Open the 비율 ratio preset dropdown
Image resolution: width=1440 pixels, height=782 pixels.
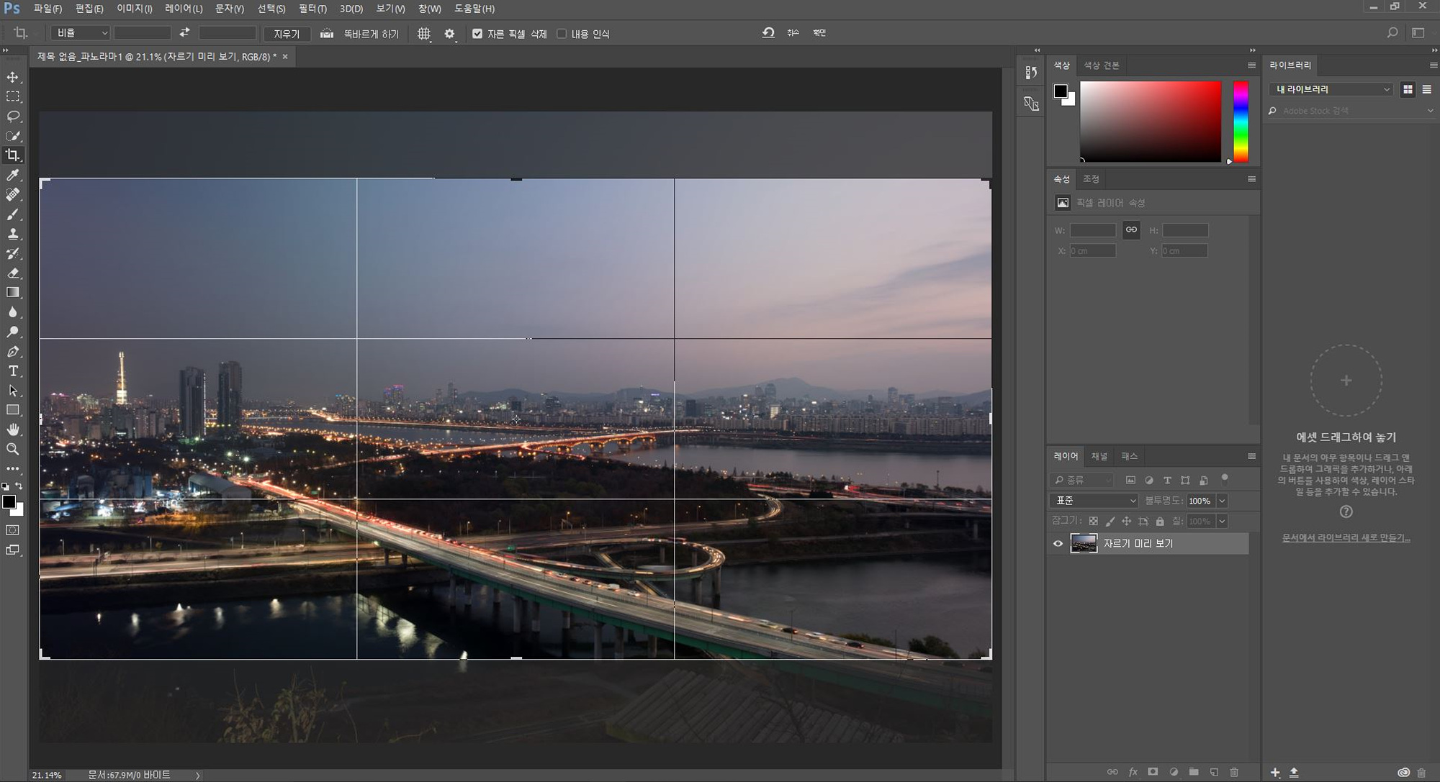click(x=80, y=33)
